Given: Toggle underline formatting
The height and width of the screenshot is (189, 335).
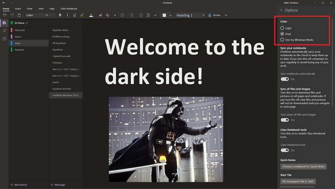Looking at the screenshot, I should tap(75, 15).
